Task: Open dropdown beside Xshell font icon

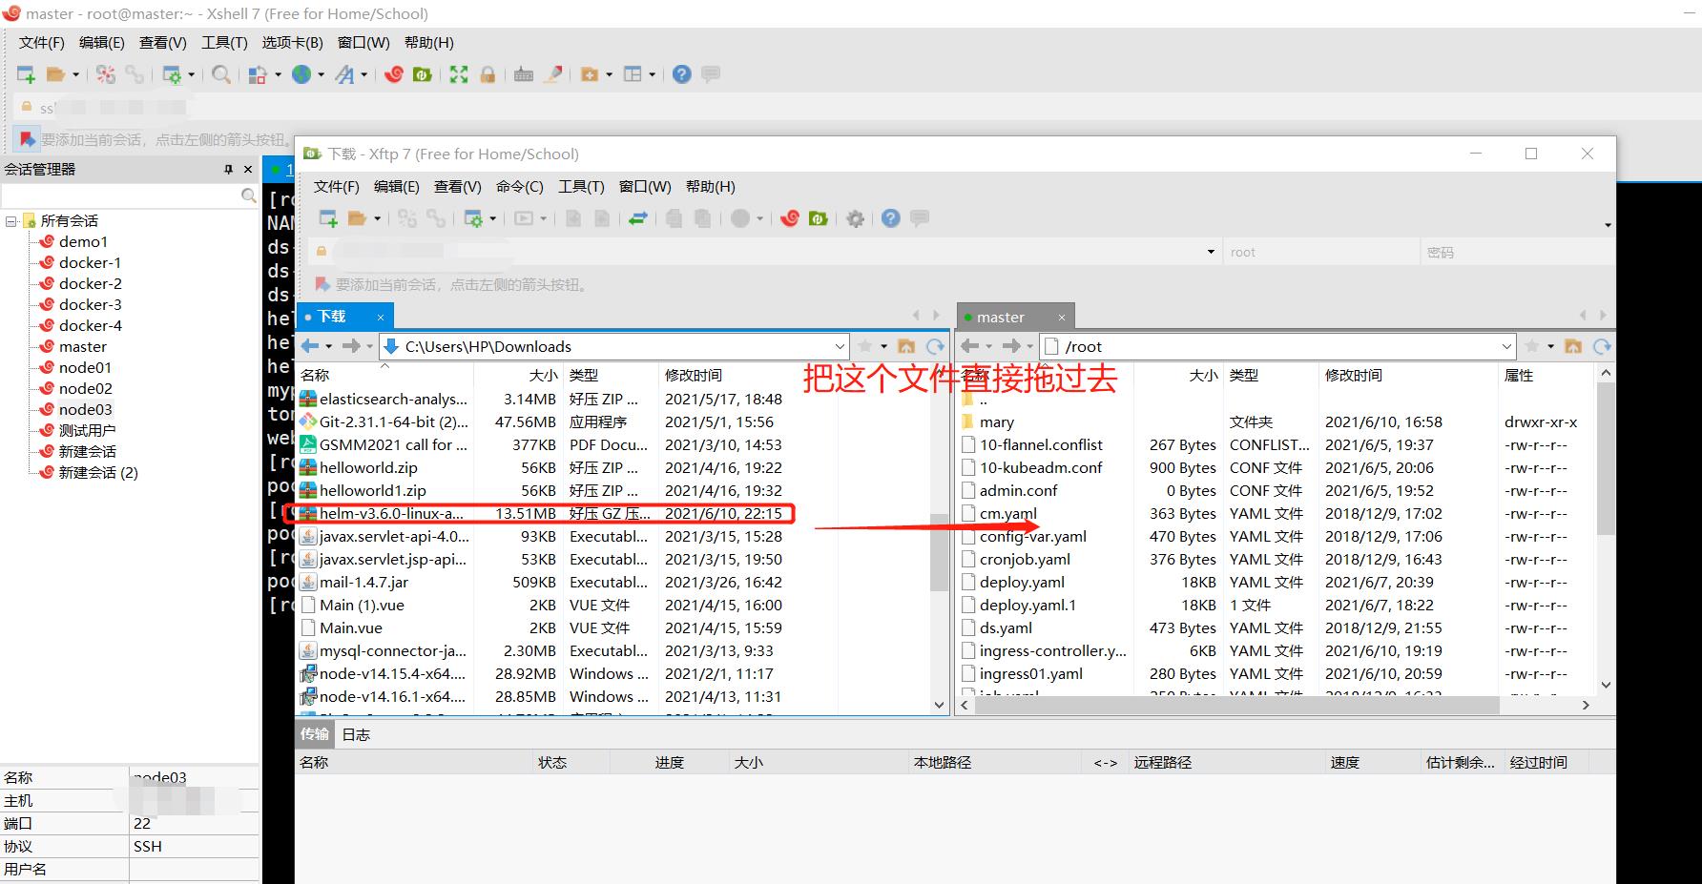Action: point(364,74)
